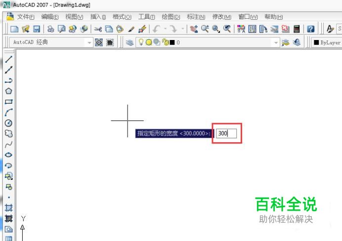Click the Zoom Realtime icon
The height and width of the screenshot is (241, 342).
point(205,29)
